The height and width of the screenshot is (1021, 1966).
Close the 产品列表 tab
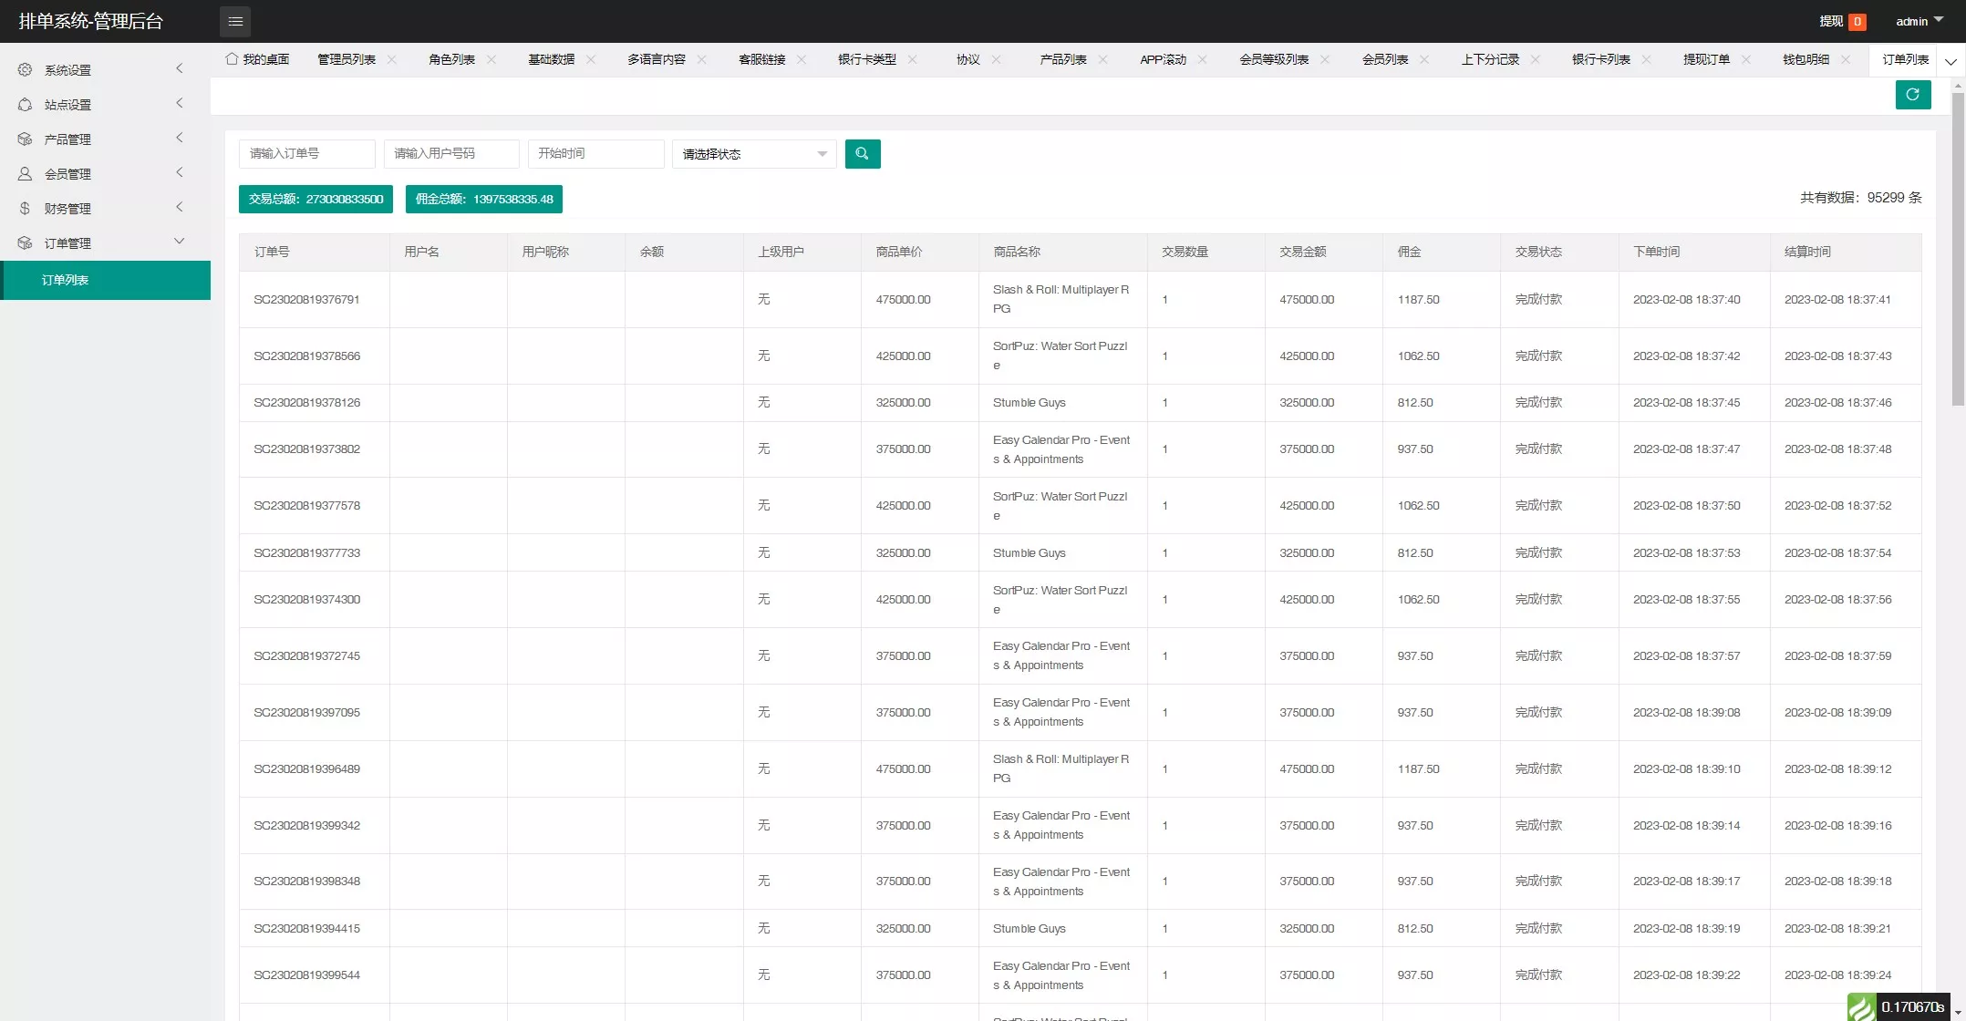click(1102, 59)
